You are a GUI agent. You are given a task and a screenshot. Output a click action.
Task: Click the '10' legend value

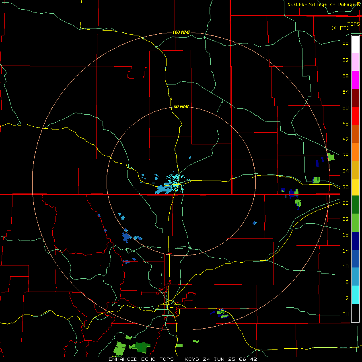point(346,266)
